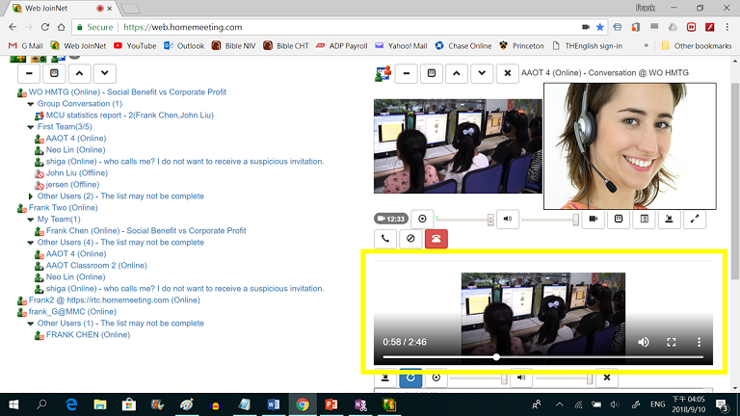The width and height of the screenshot is (740, 416).
Task: Toggle conversation speaker mute button
Action: 509,219
